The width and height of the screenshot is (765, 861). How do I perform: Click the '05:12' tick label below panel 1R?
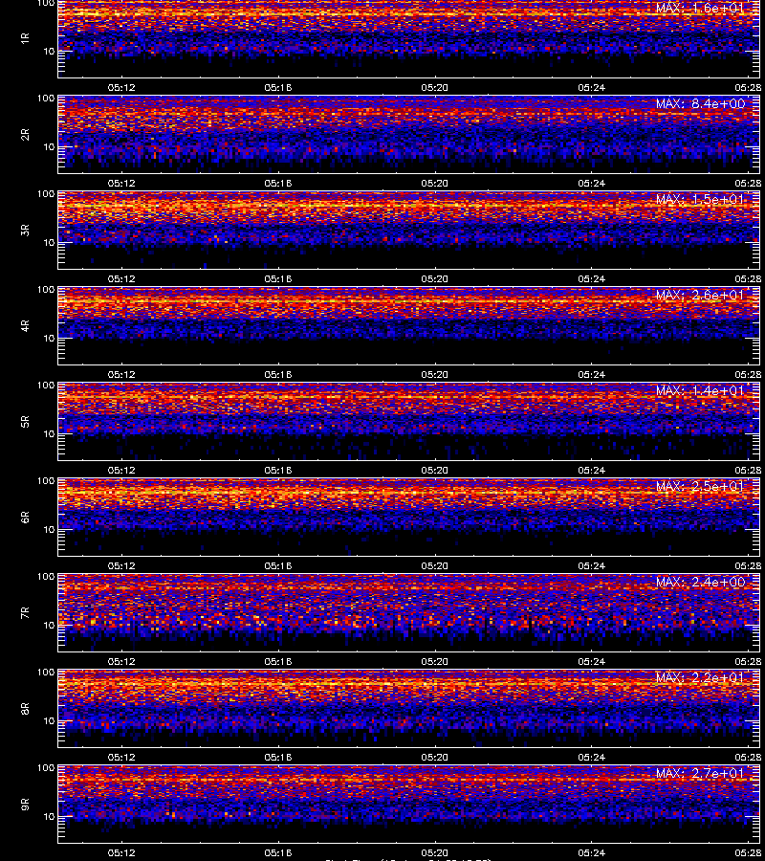pyautogui.click(x=121, y=87)
